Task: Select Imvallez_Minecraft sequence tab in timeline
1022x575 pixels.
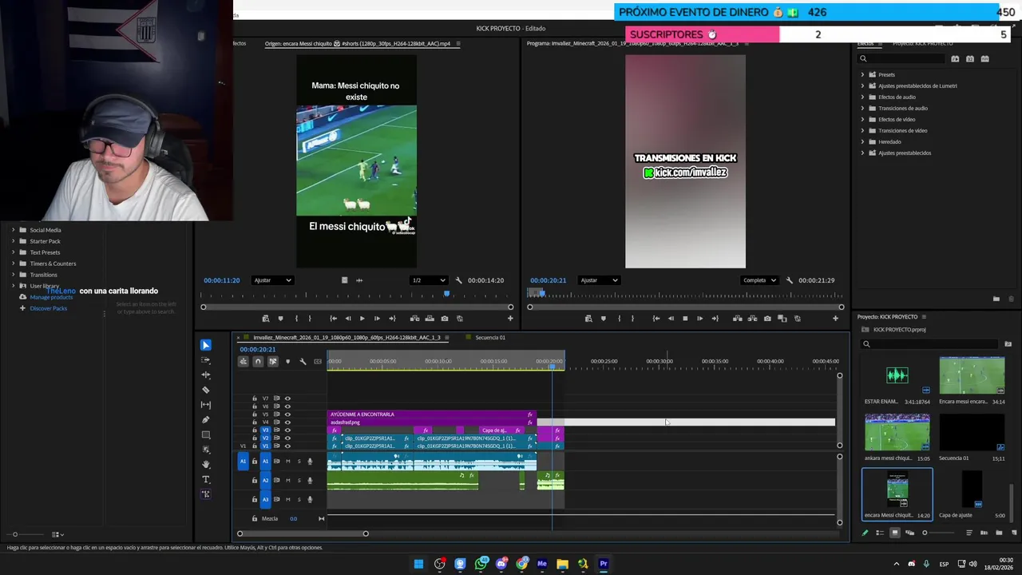Action: point(347,338)
